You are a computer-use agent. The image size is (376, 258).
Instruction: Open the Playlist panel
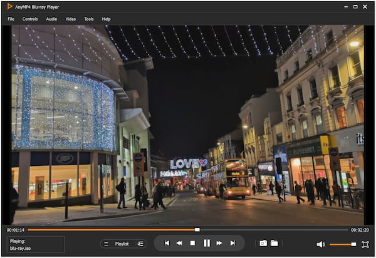click(122, 244)
